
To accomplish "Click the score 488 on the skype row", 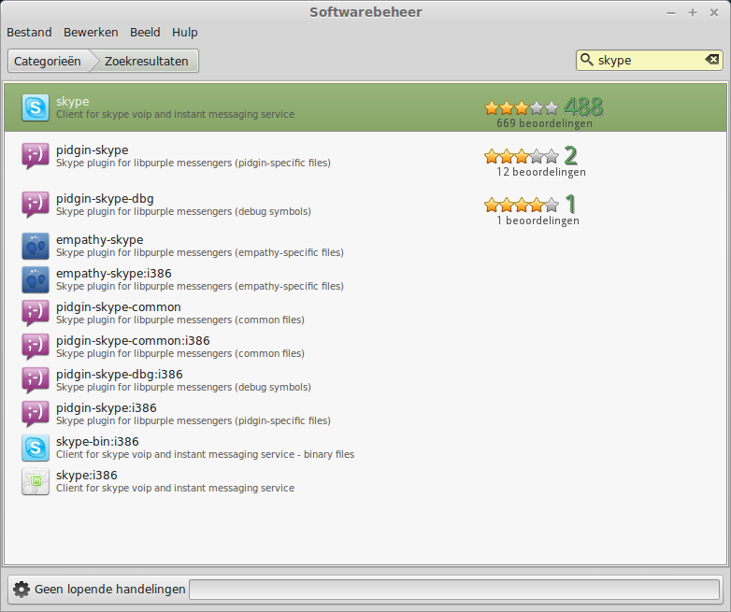I will (583, 107).
